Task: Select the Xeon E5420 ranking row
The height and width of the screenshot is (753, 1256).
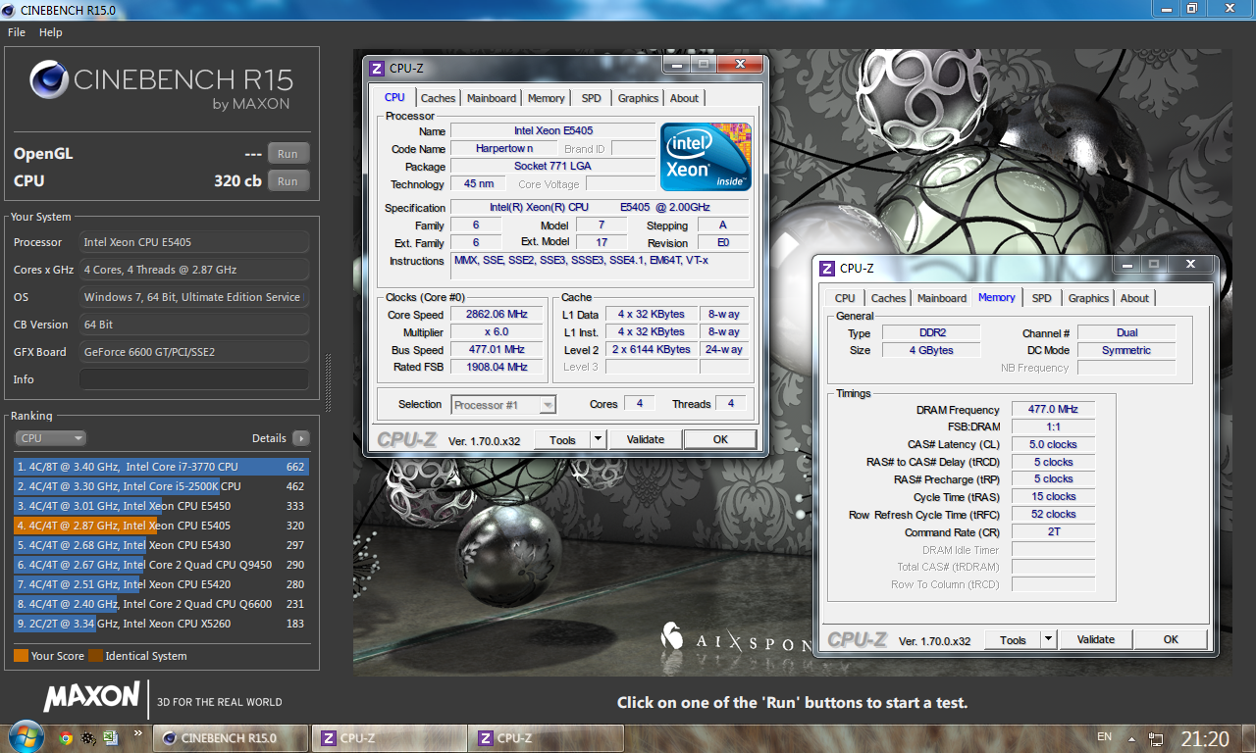Action: point(161,584)
